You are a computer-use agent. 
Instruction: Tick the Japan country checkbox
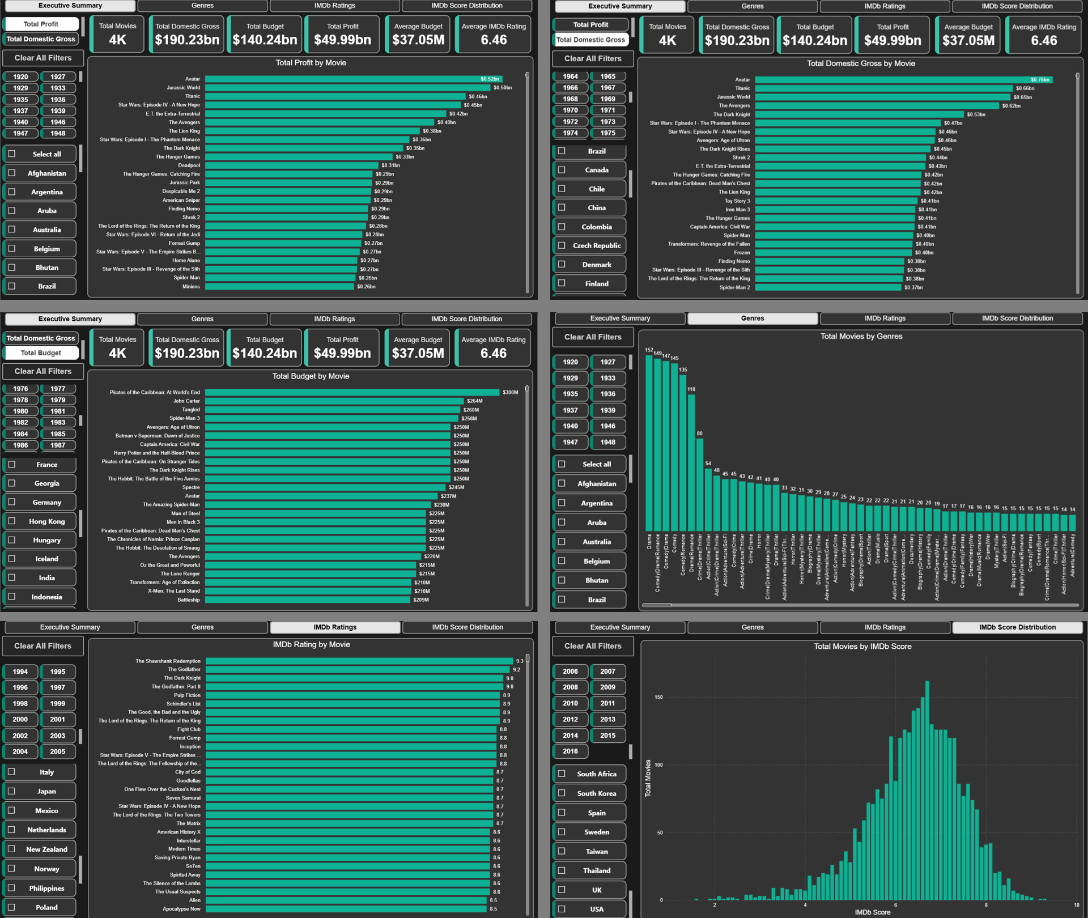pos(11,790)
